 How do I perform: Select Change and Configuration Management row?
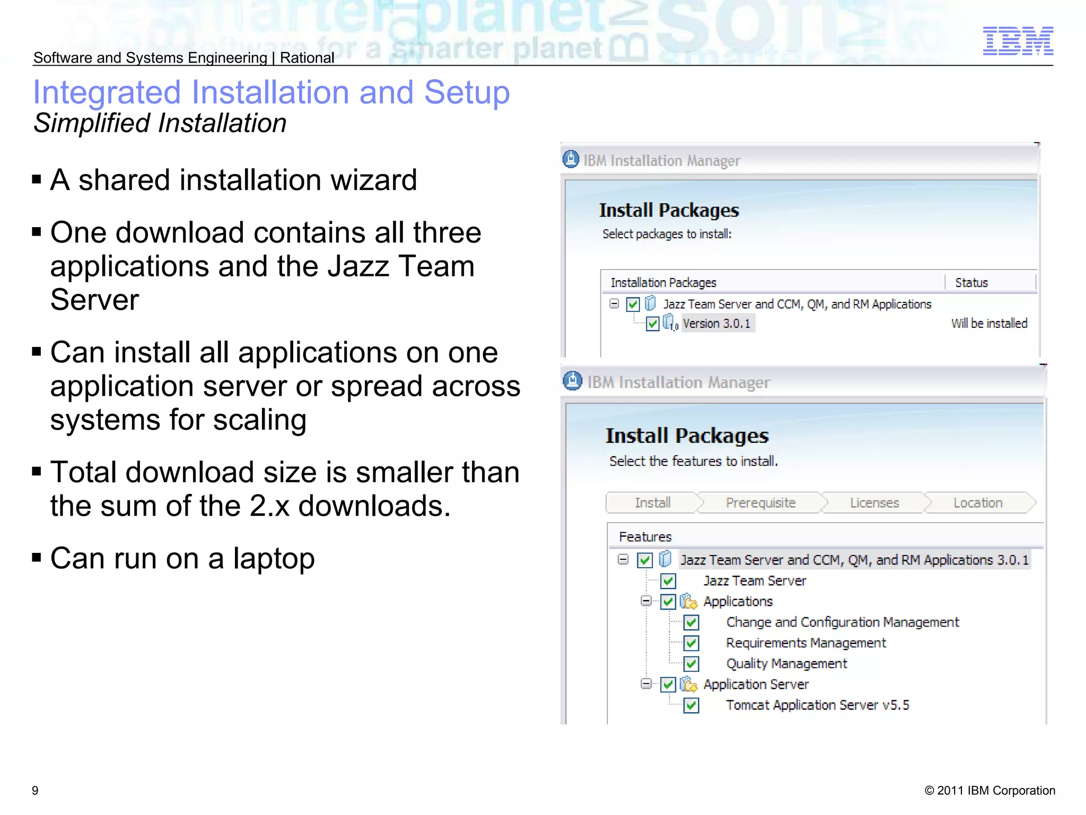(x=843, y=622)
